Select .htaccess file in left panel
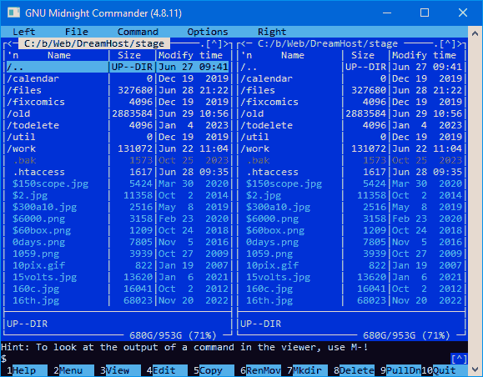The width and height of the screenshot is (483, 377). click(118, 172)
